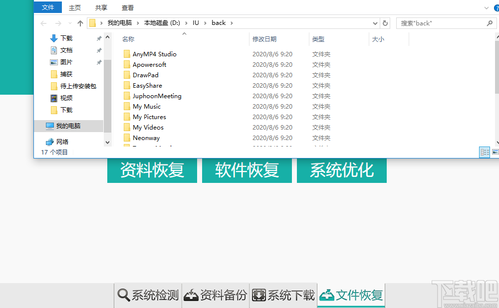Click the back navigation arrow
The image size is (499, 308).
tap(43, 23)
